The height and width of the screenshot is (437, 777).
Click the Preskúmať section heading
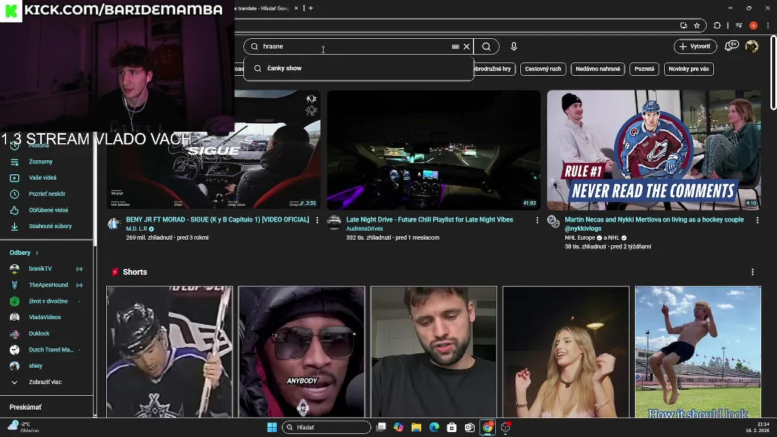[25, 407]
